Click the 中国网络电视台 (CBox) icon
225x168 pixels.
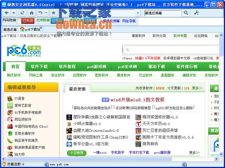(x=10, y=126)
